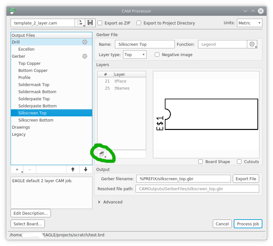
Task: Open the load CAM job file icon
Action: pyautogui.click(x=80, y=23)
